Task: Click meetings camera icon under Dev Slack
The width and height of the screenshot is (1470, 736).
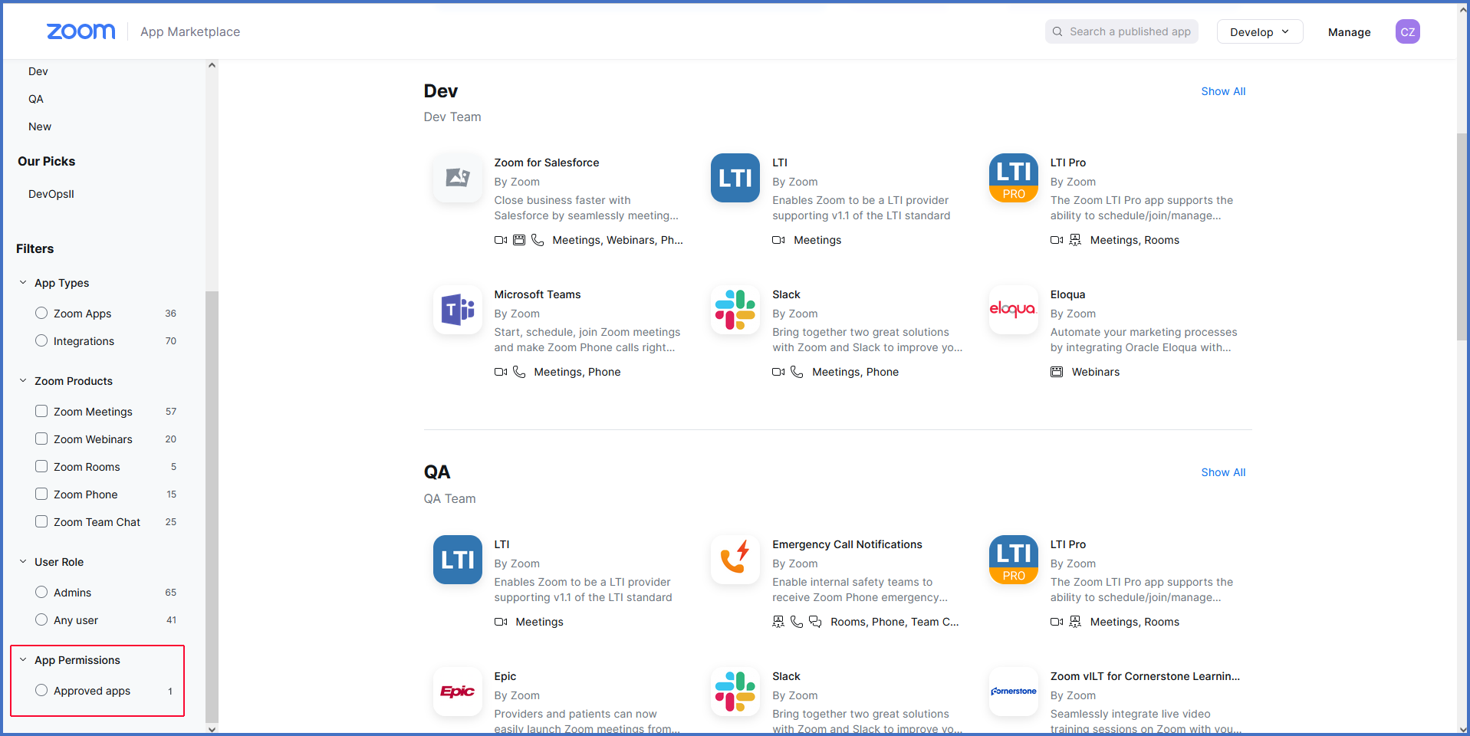Action: point(778,372)
